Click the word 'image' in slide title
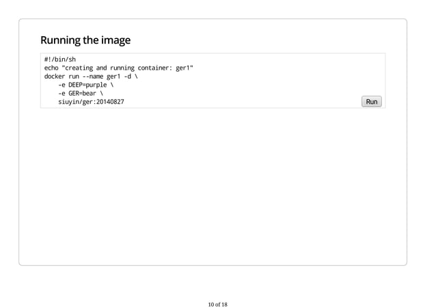This screenshot has height=308, width=436. [x=115, y=40]
